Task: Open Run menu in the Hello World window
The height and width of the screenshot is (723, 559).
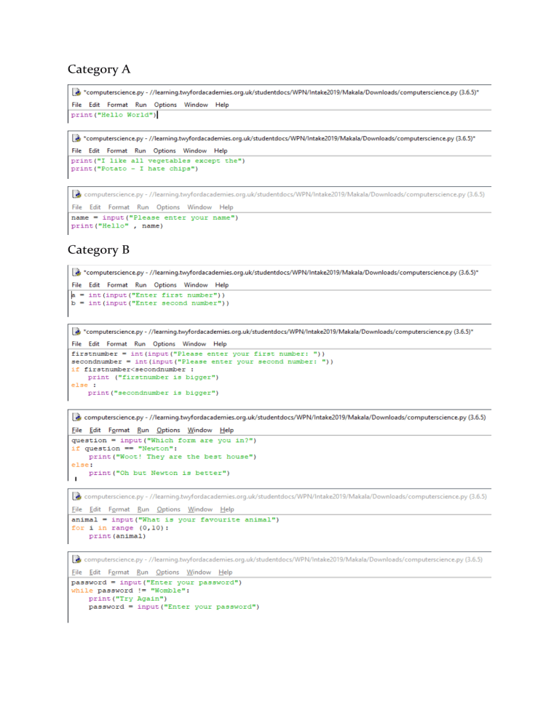Action: click(x=140, y=105)
